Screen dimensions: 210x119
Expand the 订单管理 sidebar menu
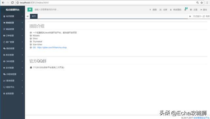12,36
